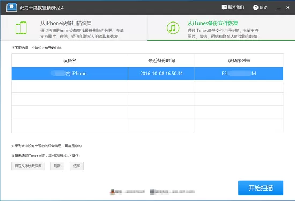Select the serial number cell starting F2L
This screenshot has width=295, height=201.
click(x=239, y=73)
